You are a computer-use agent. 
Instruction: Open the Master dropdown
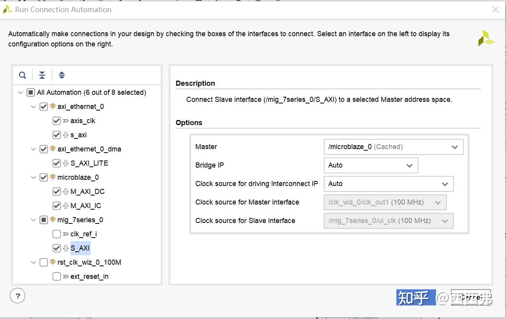(x=393, y=147)
